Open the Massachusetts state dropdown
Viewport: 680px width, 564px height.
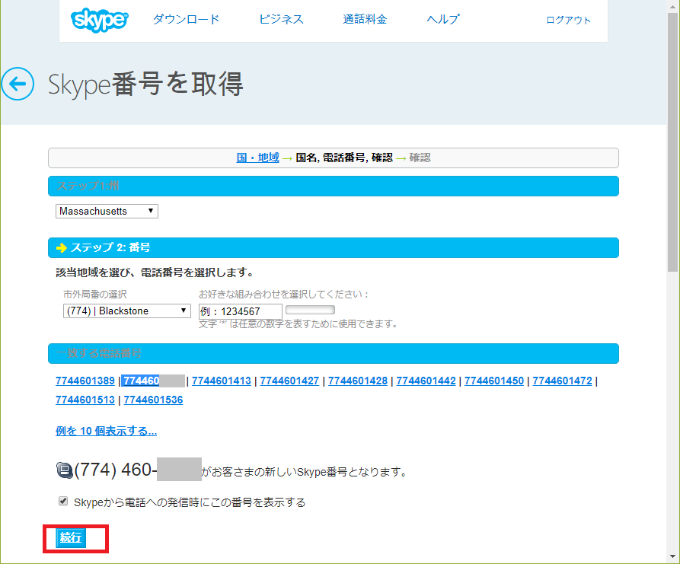107,211
